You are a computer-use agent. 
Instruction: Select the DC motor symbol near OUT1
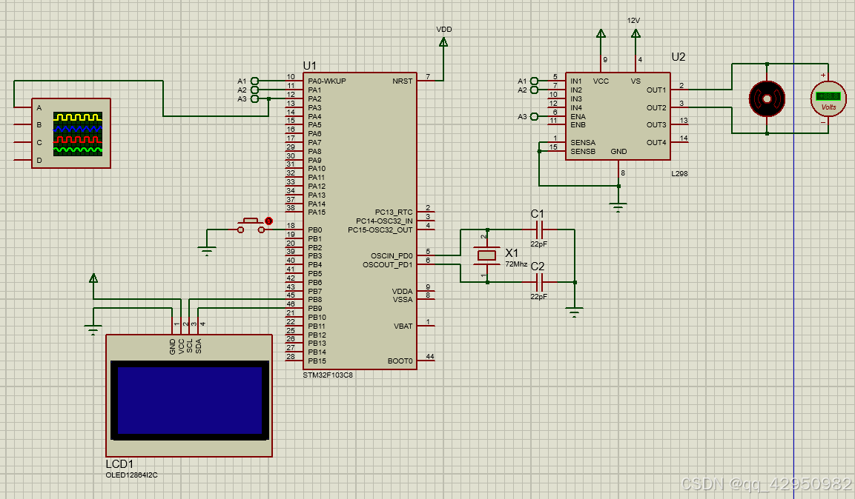pos(766,97)
